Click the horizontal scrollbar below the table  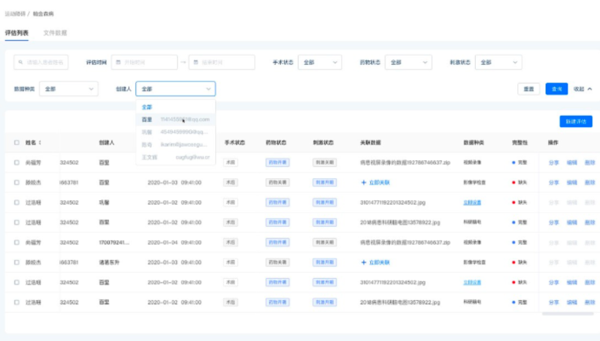pyautogui.click(x=567, y=314)
